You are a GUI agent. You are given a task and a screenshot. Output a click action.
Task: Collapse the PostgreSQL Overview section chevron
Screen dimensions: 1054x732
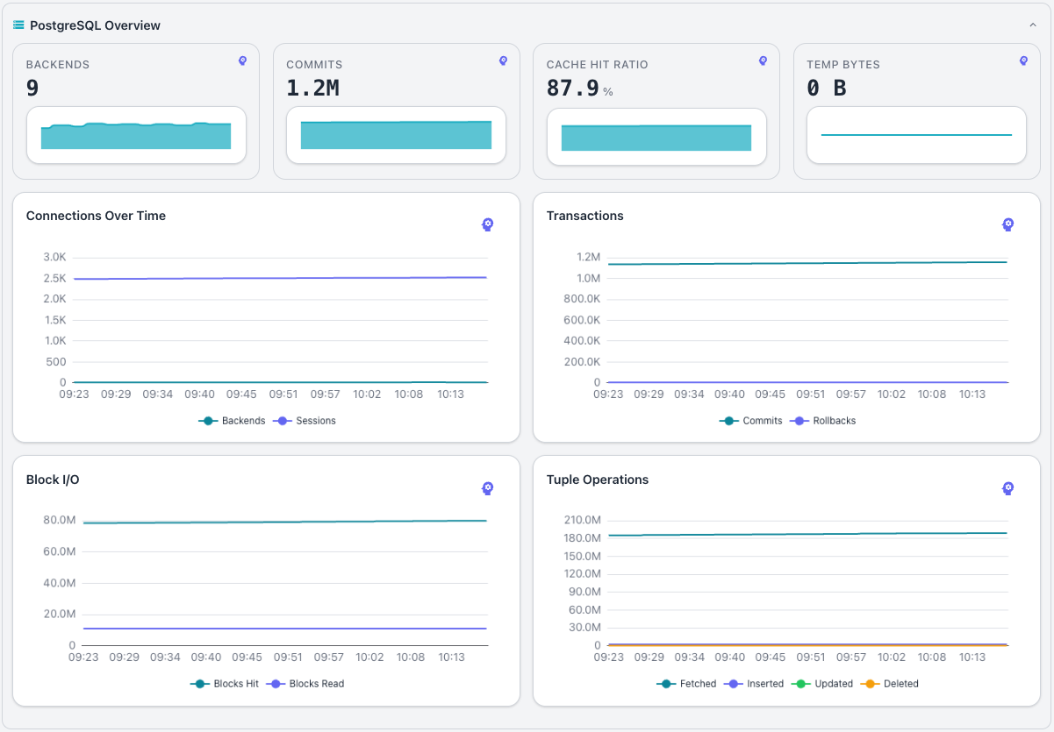pyautogui.click(x=1033, y=25)
